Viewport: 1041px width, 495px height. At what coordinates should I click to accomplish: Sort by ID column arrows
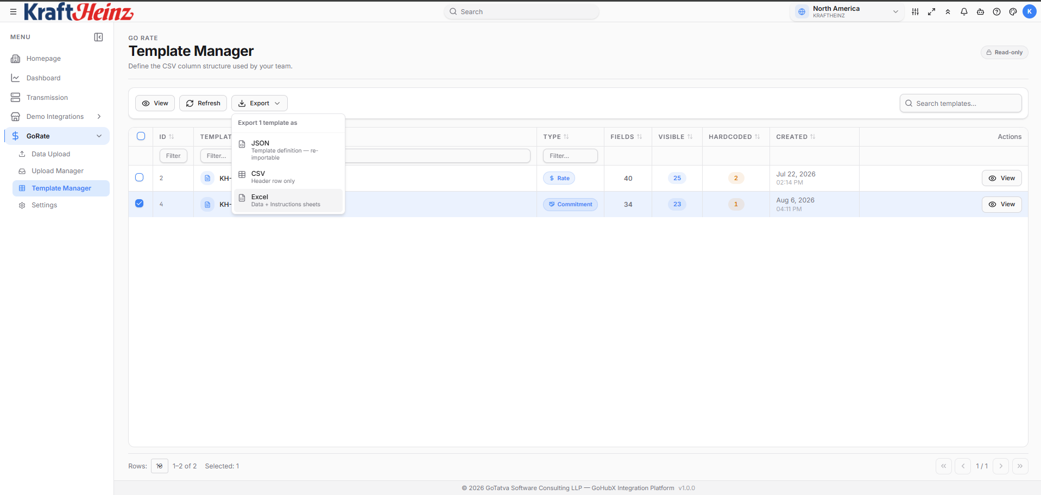(172, 137)
